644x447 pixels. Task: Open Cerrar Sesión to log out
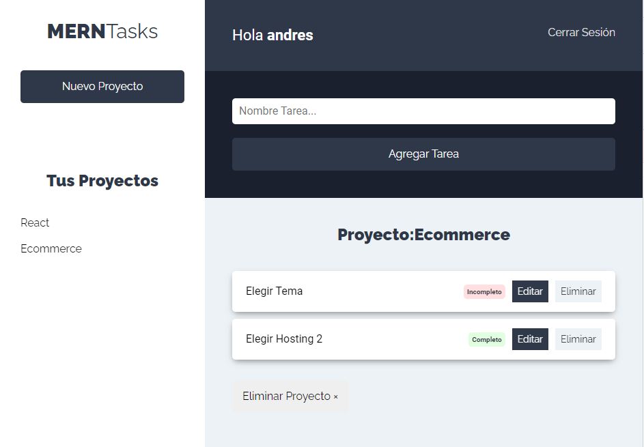(x=581, y=31)
